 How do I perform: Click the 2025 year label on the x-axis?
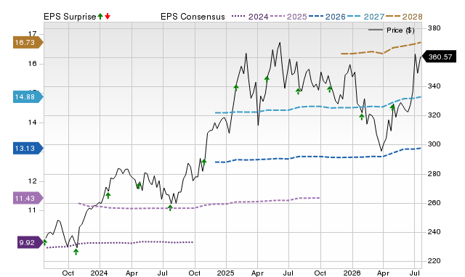point(225,273)
